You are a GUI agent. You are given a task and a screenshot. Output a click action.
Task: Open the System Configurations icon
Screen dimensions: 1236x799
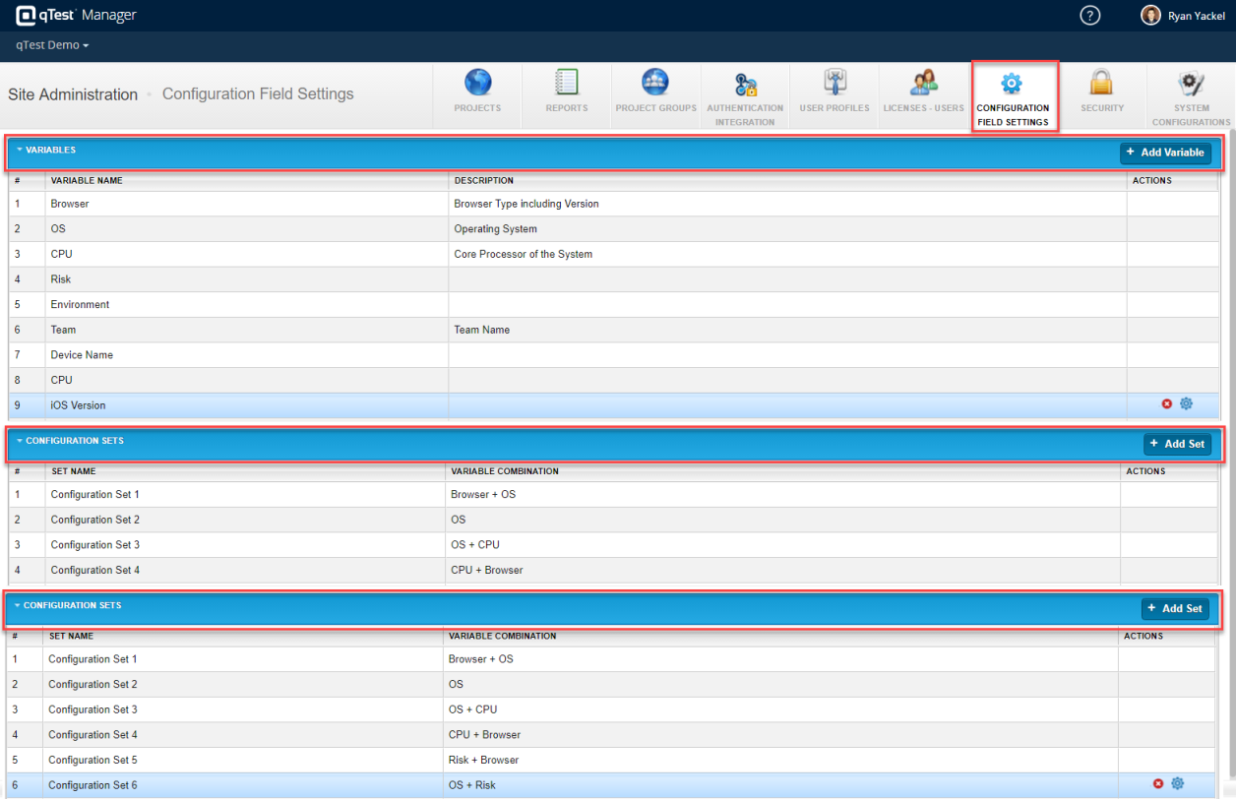1191,86
